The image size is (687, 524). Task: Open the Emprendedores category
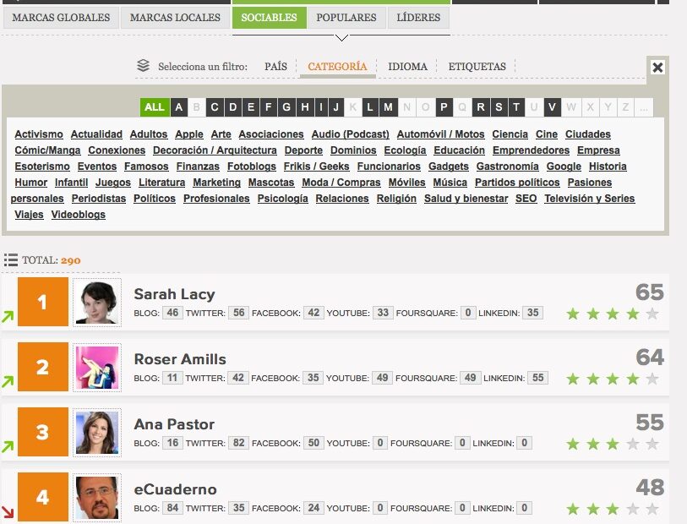pyautogui.click(x=531, y=150)
